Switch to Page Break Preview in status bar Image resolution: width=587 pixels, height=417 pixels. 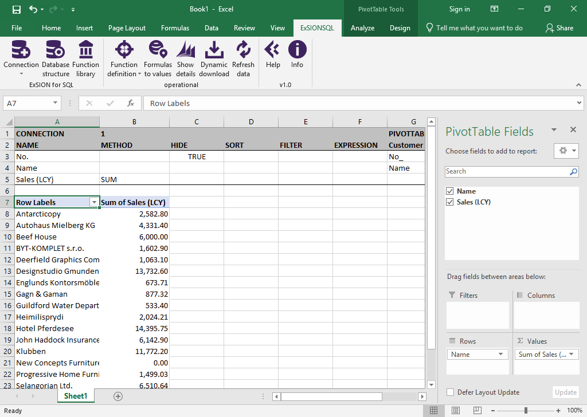point(478,410)
